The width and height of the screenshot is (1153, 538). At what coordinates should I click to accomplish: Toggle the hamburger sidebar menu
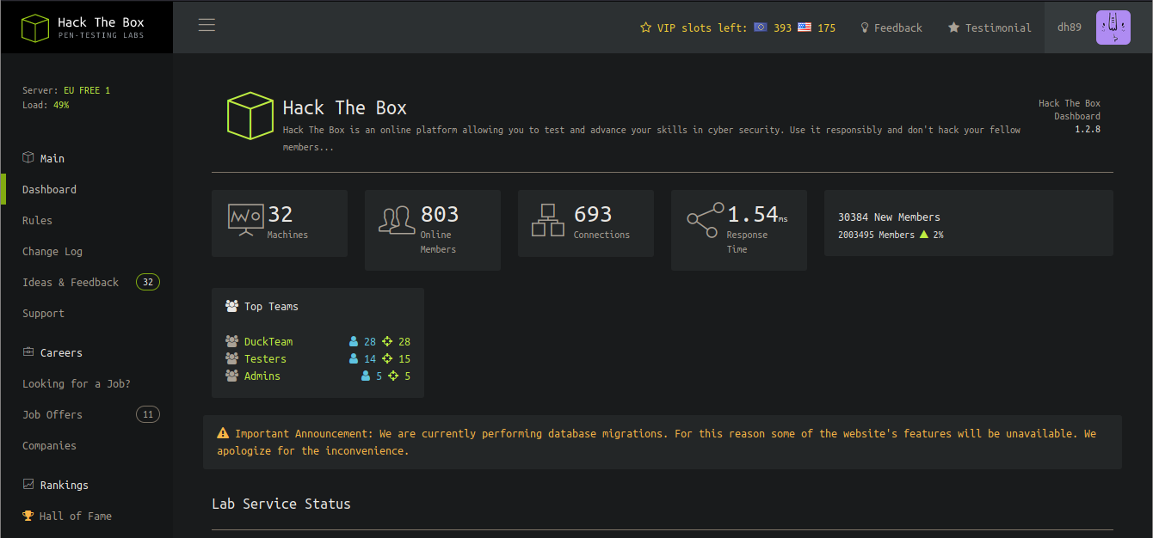(207, 25)
